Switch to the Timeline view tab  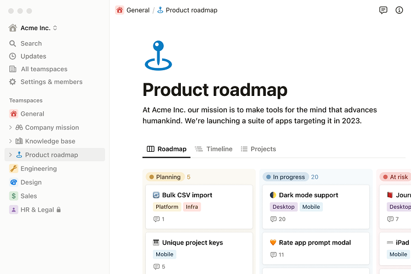(214, 149)
